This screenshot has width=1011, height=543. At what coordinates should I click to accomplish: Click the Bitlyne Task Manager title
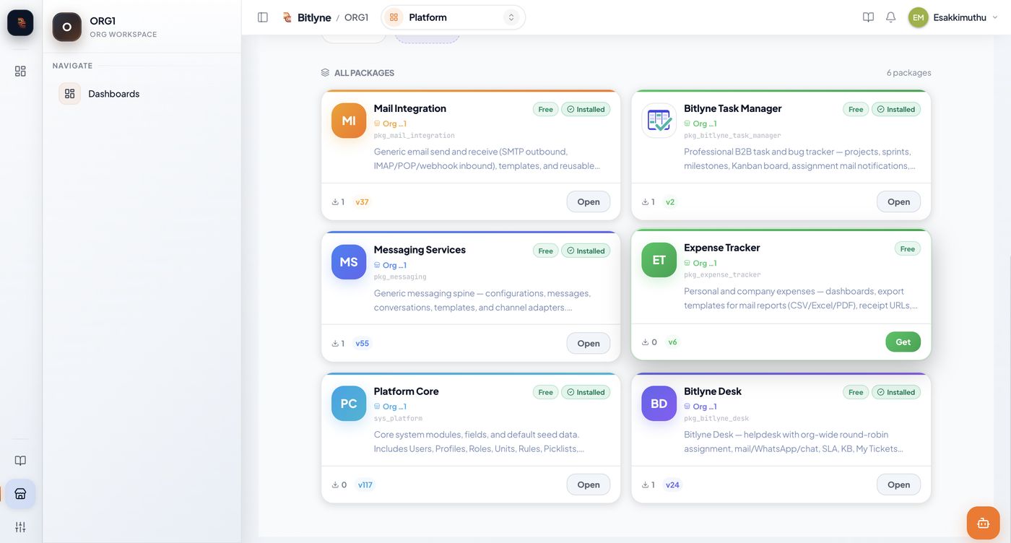732,108
